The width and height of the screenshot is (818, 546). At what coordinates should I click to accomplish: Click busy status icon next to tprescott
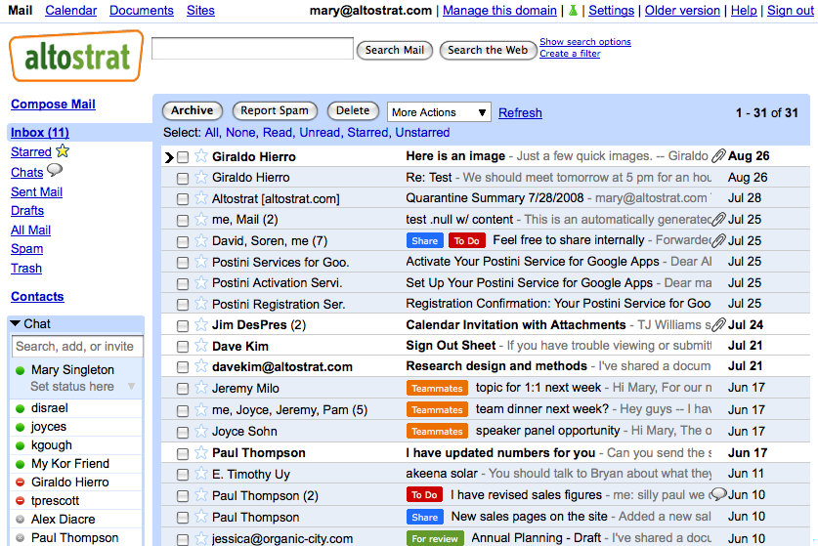pos(21,501)
